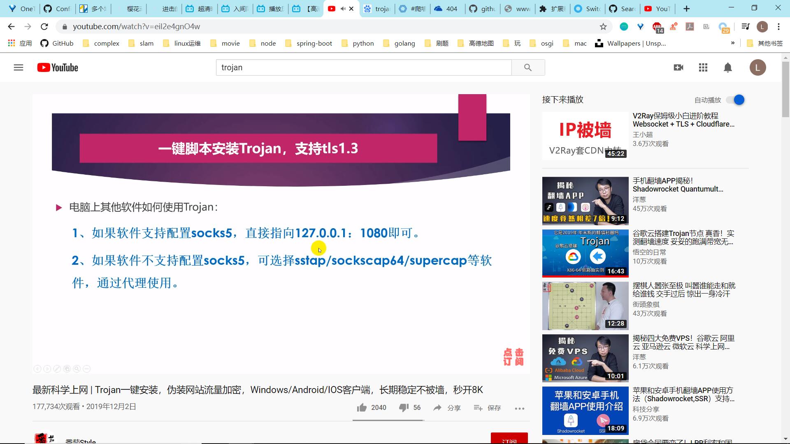Toggle the autoplay switch off
The image size is (790, 444).
736,100
